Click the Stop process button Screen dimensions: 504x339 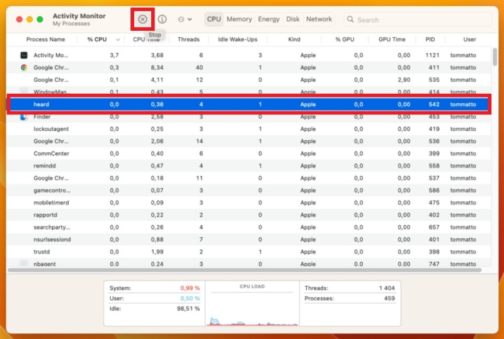coord(142,19)
